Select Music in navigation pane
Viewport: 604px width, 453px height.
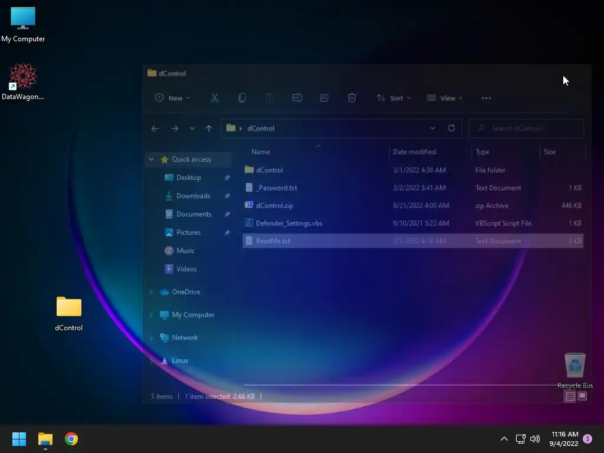coord(185,250)
